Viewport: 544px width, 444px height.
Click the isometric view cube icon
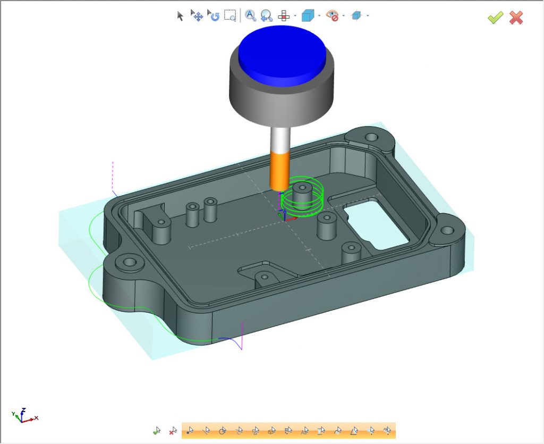[x=309, y=15]
